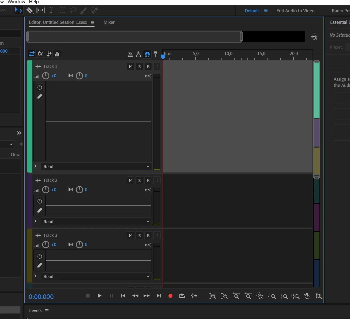
Task: Select the Razor tool in toolbar
Action: pyautogui.click(x=29, y=10)
